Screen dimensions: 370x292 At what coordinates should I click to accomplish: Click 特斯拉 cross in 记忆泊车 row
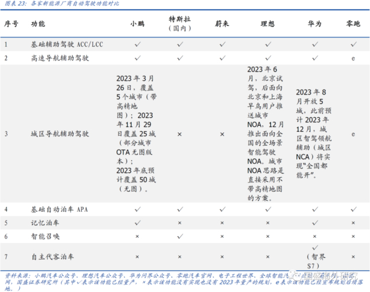[180, 223]
